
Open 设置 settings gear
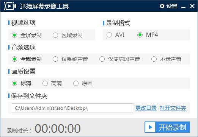click(x=168, y=6)
